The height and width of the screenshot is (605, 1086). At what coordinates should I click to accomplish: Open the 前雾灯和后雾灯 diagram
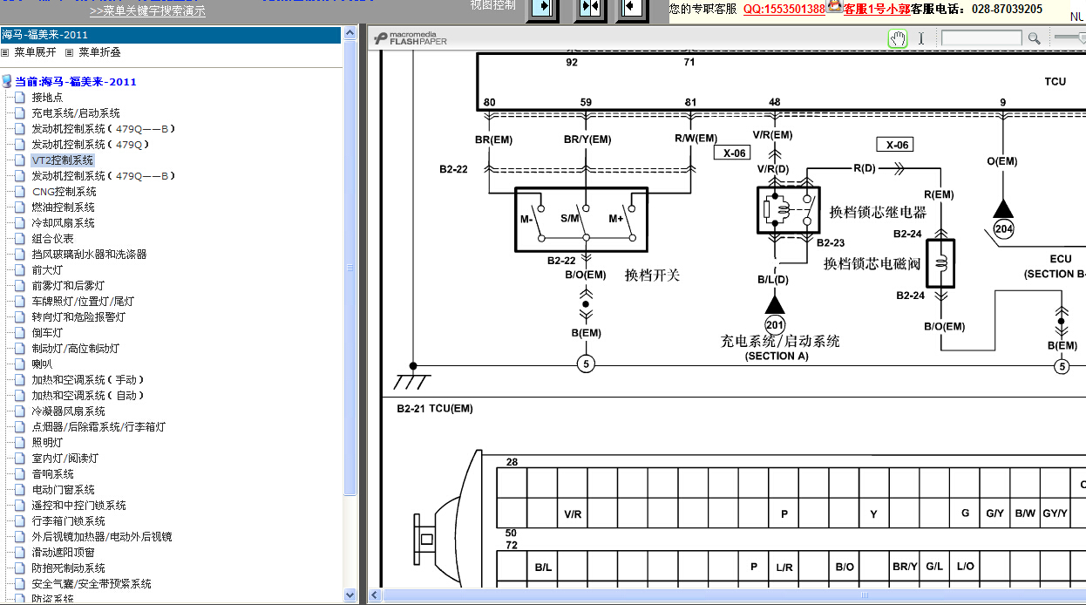pyautogui.click(x=68, y=286)
